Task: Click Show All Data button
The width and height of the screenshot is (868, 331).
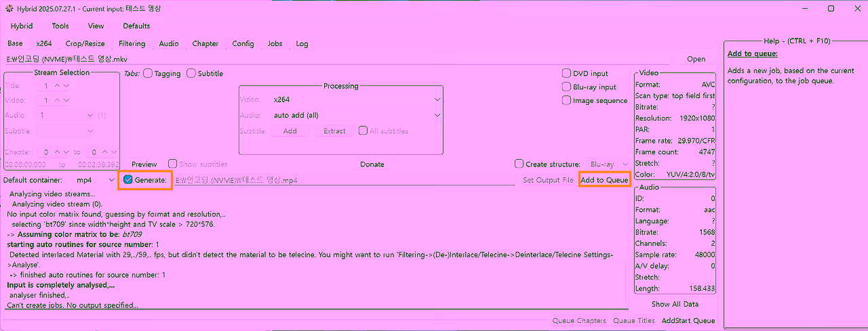Action: (675, 304)
